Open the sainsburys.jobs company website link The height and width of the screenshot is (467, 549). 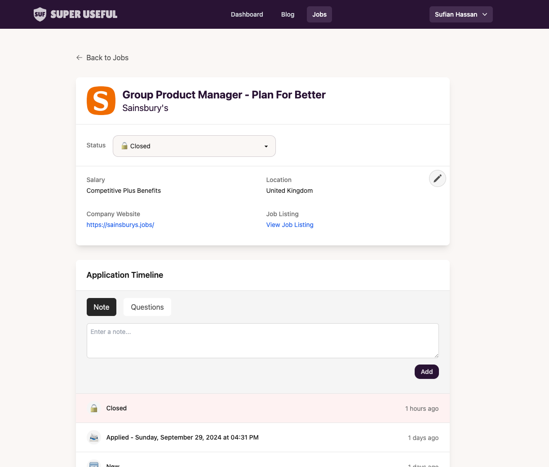click(120, 225)
